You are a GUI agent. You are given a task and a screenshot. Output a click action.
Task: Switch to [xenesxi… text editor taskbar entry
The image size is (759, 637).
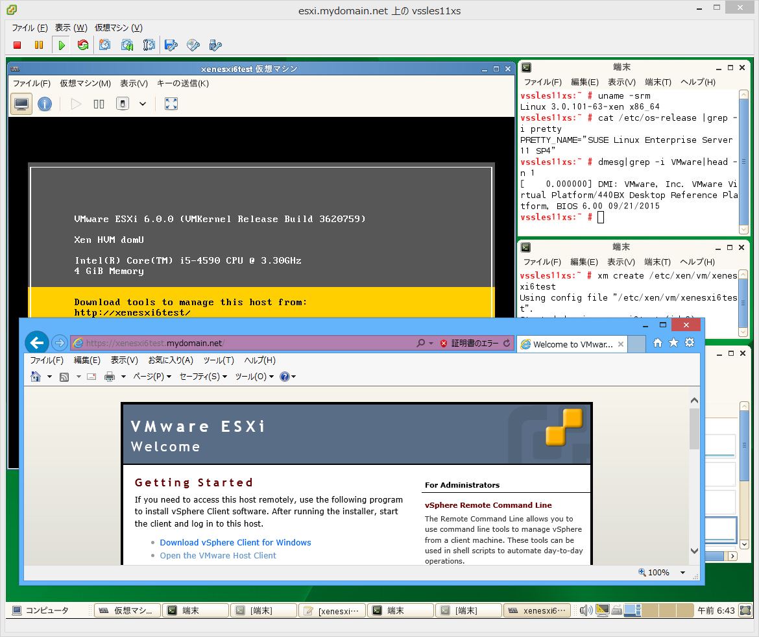click(x=332, y=610)
